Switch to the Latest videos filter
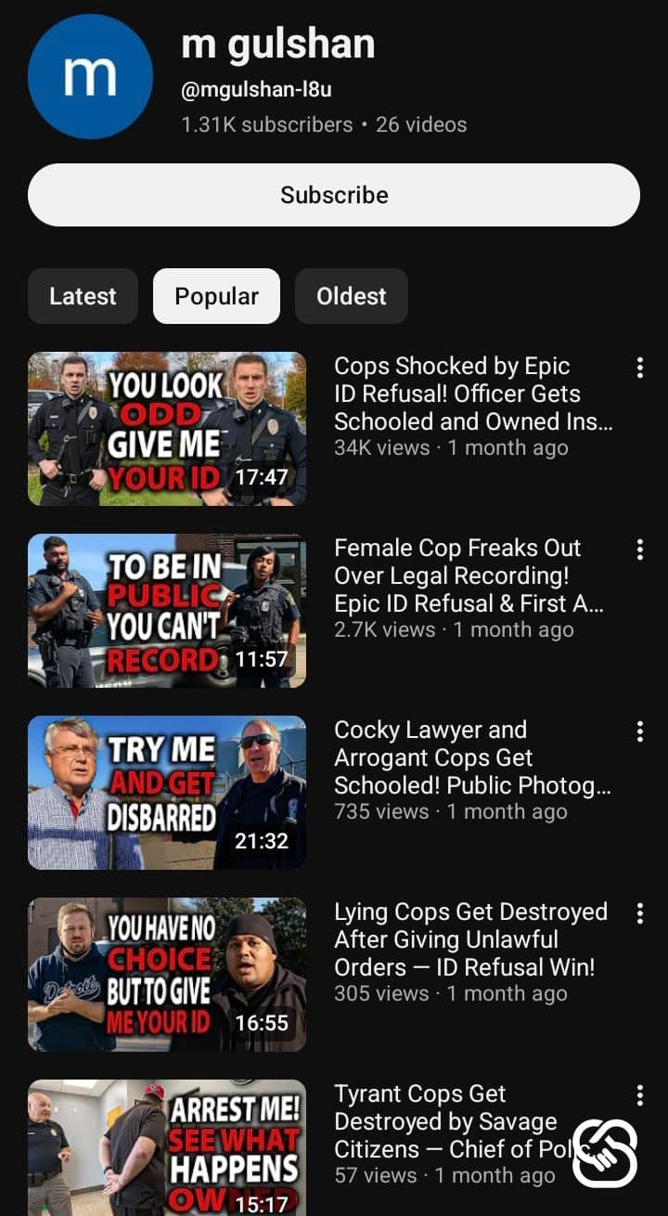The height and width of the screenshot is (1216, 668). click(x=83, y=296)
